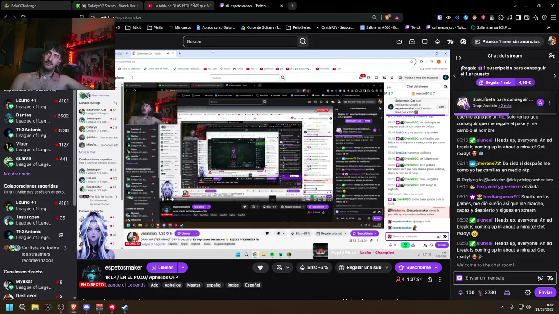Open the three-dot stream options menu
This screenshot has width=559, height=314.
pos(440,279)
